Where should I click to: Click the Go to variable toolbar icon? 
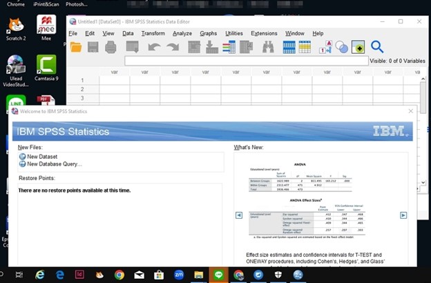[212, 47]
